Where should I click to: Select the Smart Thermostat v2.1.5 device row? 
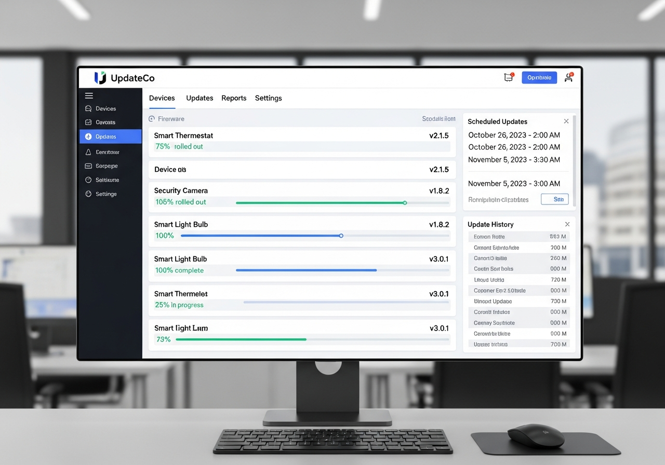(x=302, y=141)
